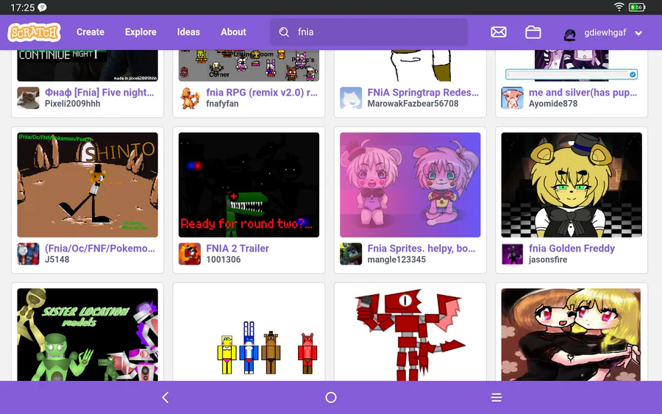
Task: Click the Ayomide878 avatar
Action: pos(512,98)
